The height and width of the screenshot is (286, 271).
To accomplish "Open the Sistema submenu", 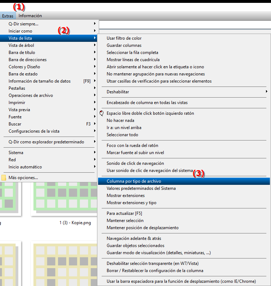I will [49, 153].
